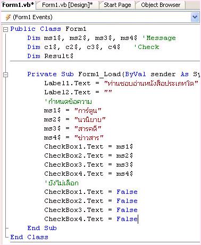Collapse the Public Class Form1 block
The height and width of the screenshot is (245, 201).
pyautogui.click(x=5, y=29)
